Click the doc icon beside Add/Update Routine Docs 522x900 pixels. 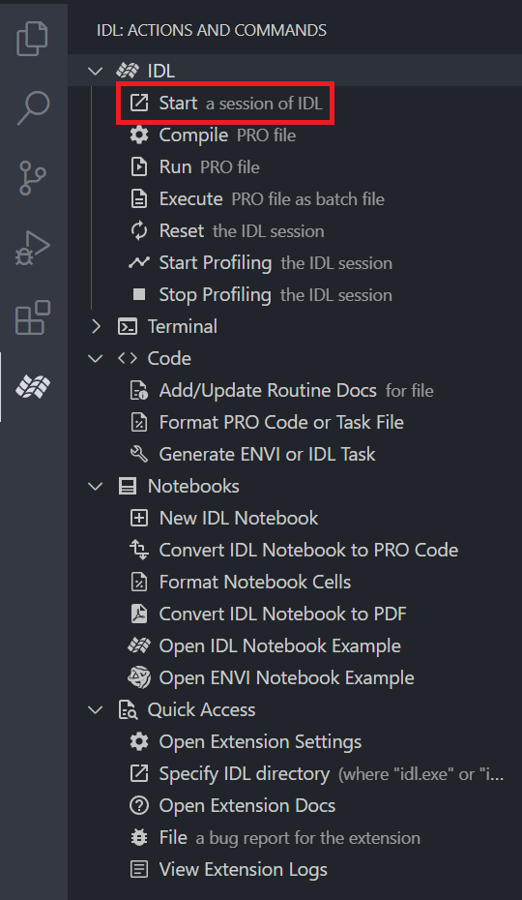click(x=139, y=390)
